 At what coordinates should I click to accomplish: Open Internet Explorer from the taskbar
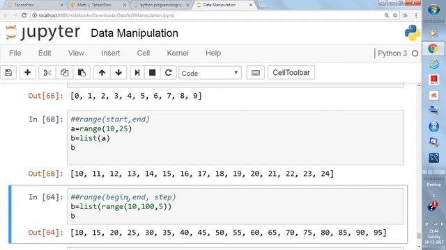tap(433, 65)
